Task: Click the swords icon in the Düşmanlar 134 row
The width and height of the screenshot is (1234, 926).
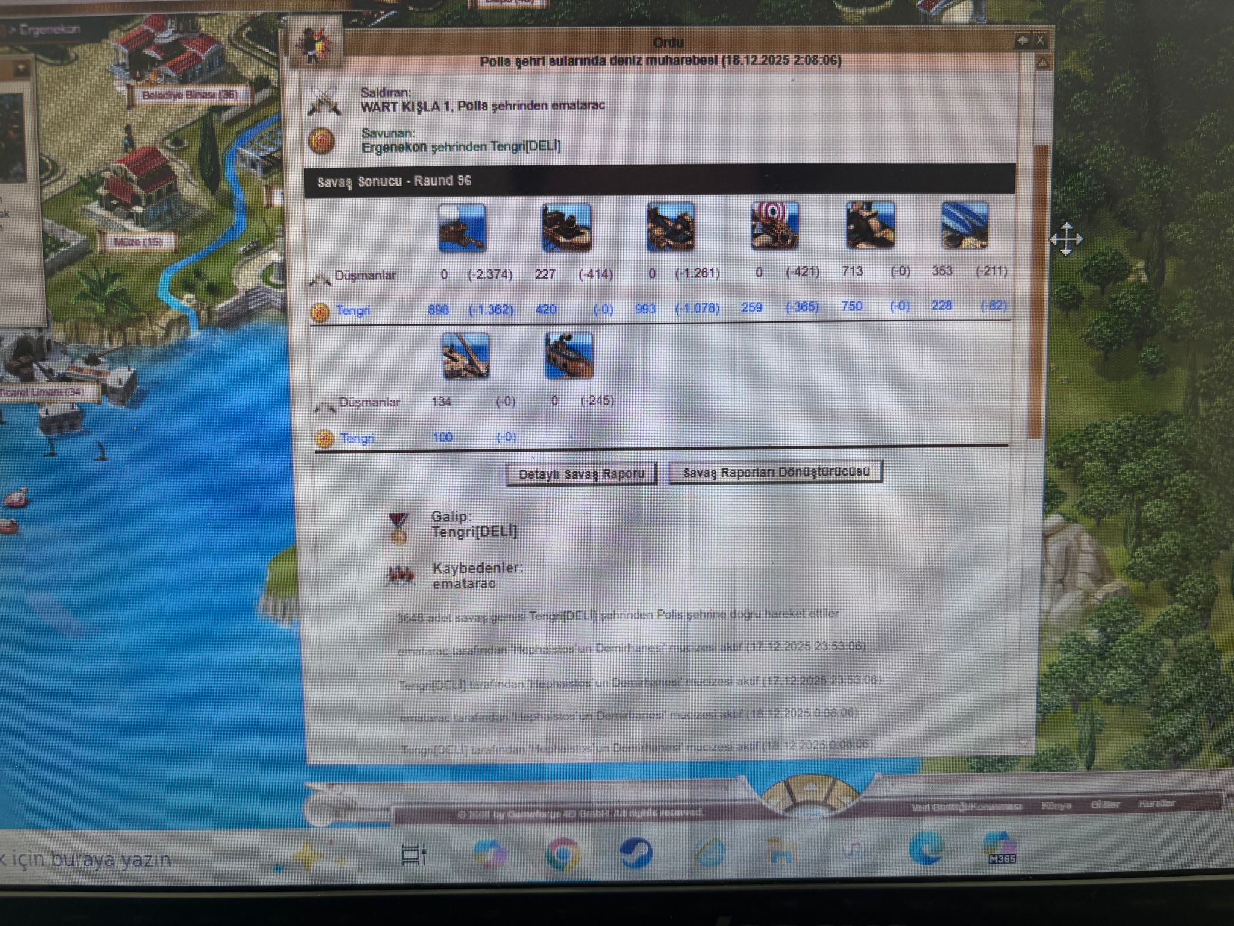Action: (325, 405)
